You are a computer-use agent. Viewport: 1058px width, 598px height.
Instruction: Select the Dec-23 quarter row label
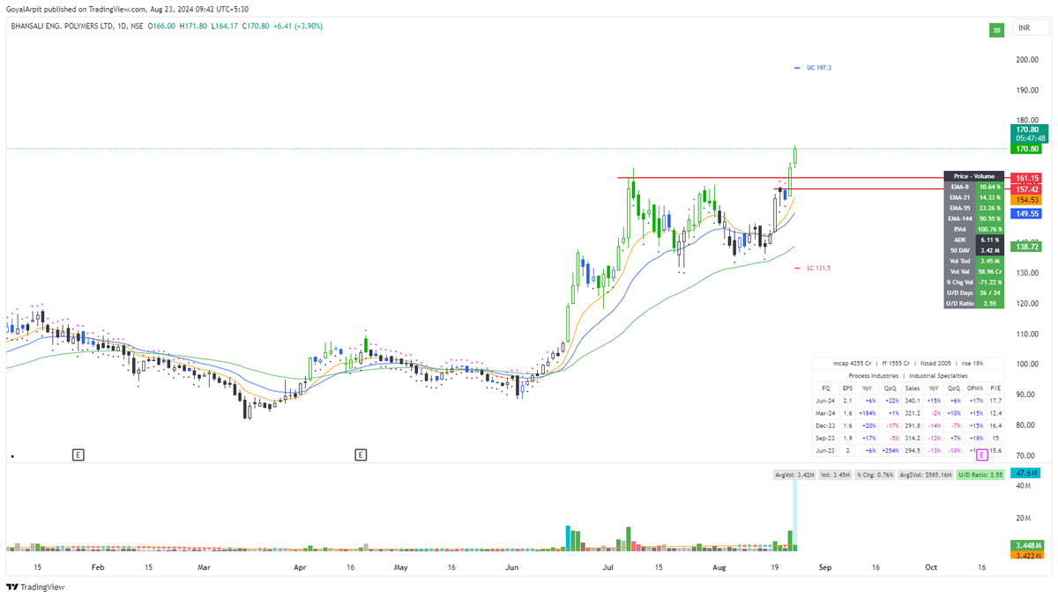pos(826,425)
